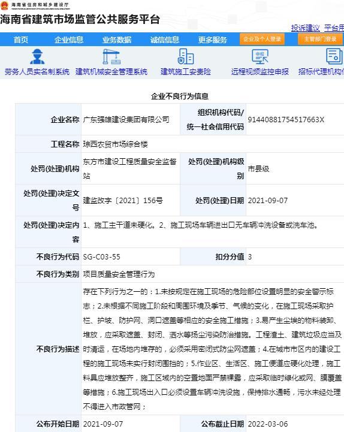
Task: Click the 海南省建筑市场监管公共服务平台 title
Action: [x=80, y=20]
